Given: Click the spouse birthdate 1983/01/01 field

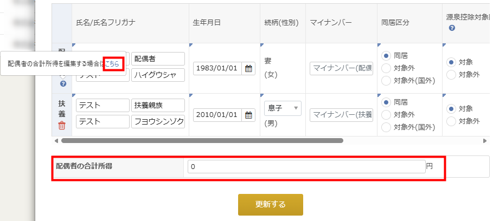Looking at the screenshot, I should click(x=217, y=69).
